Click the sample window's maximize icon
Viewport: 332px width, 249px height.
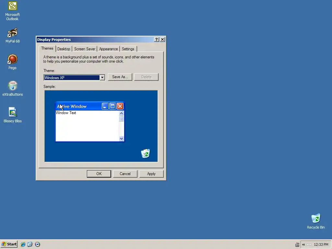[x=113, y=106]
